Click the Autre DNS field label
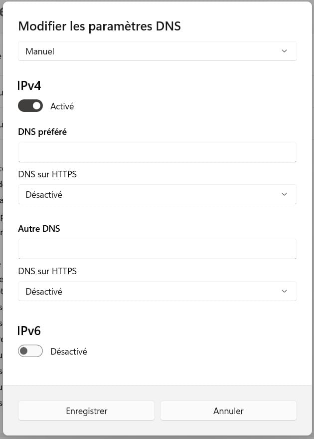Viewport: 314px width, 439px height. click(39, 229)
